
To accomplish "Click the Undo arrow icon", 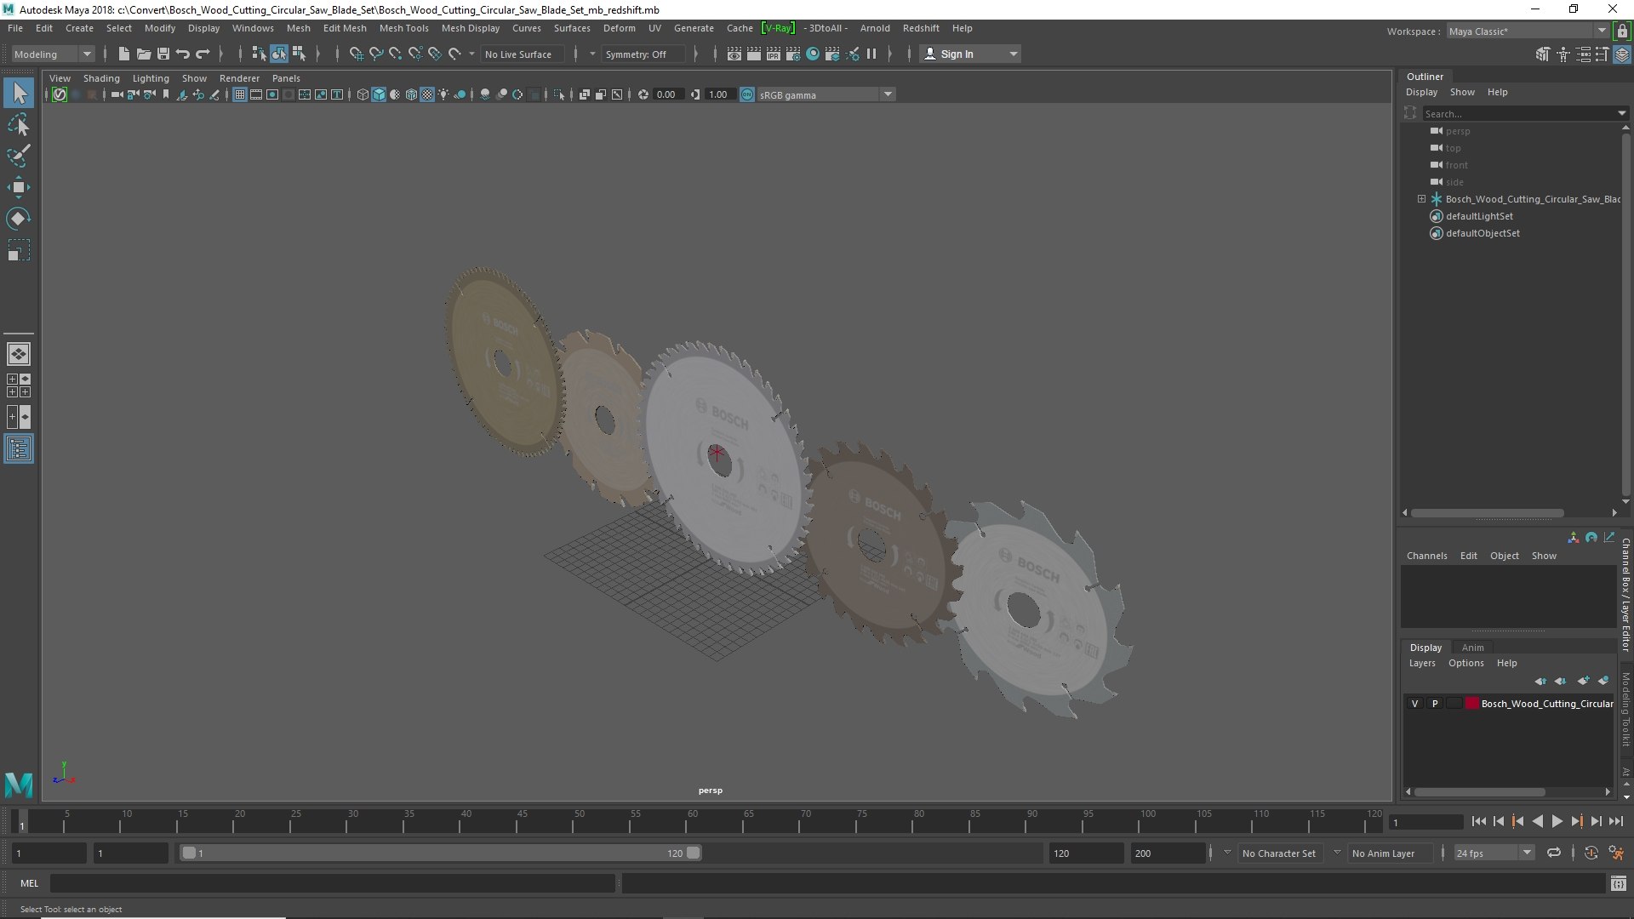I will click(x=182, y=54).
